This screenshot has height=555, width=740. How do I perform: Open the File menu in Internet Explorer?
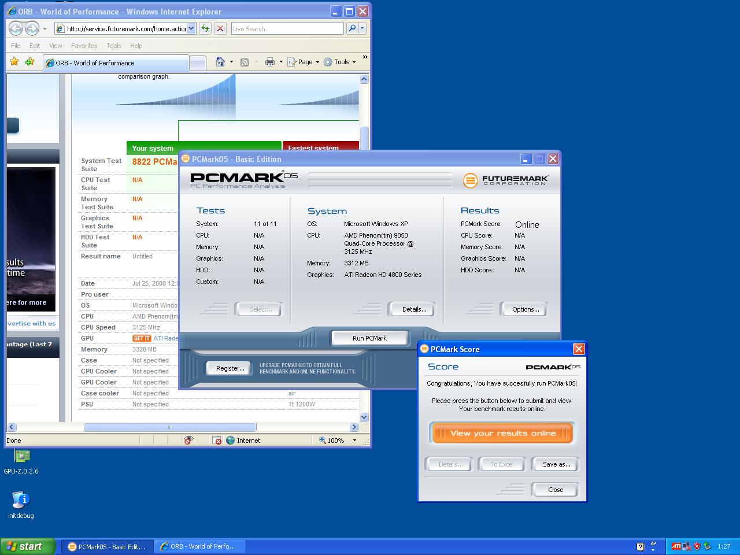click(16, 46)
